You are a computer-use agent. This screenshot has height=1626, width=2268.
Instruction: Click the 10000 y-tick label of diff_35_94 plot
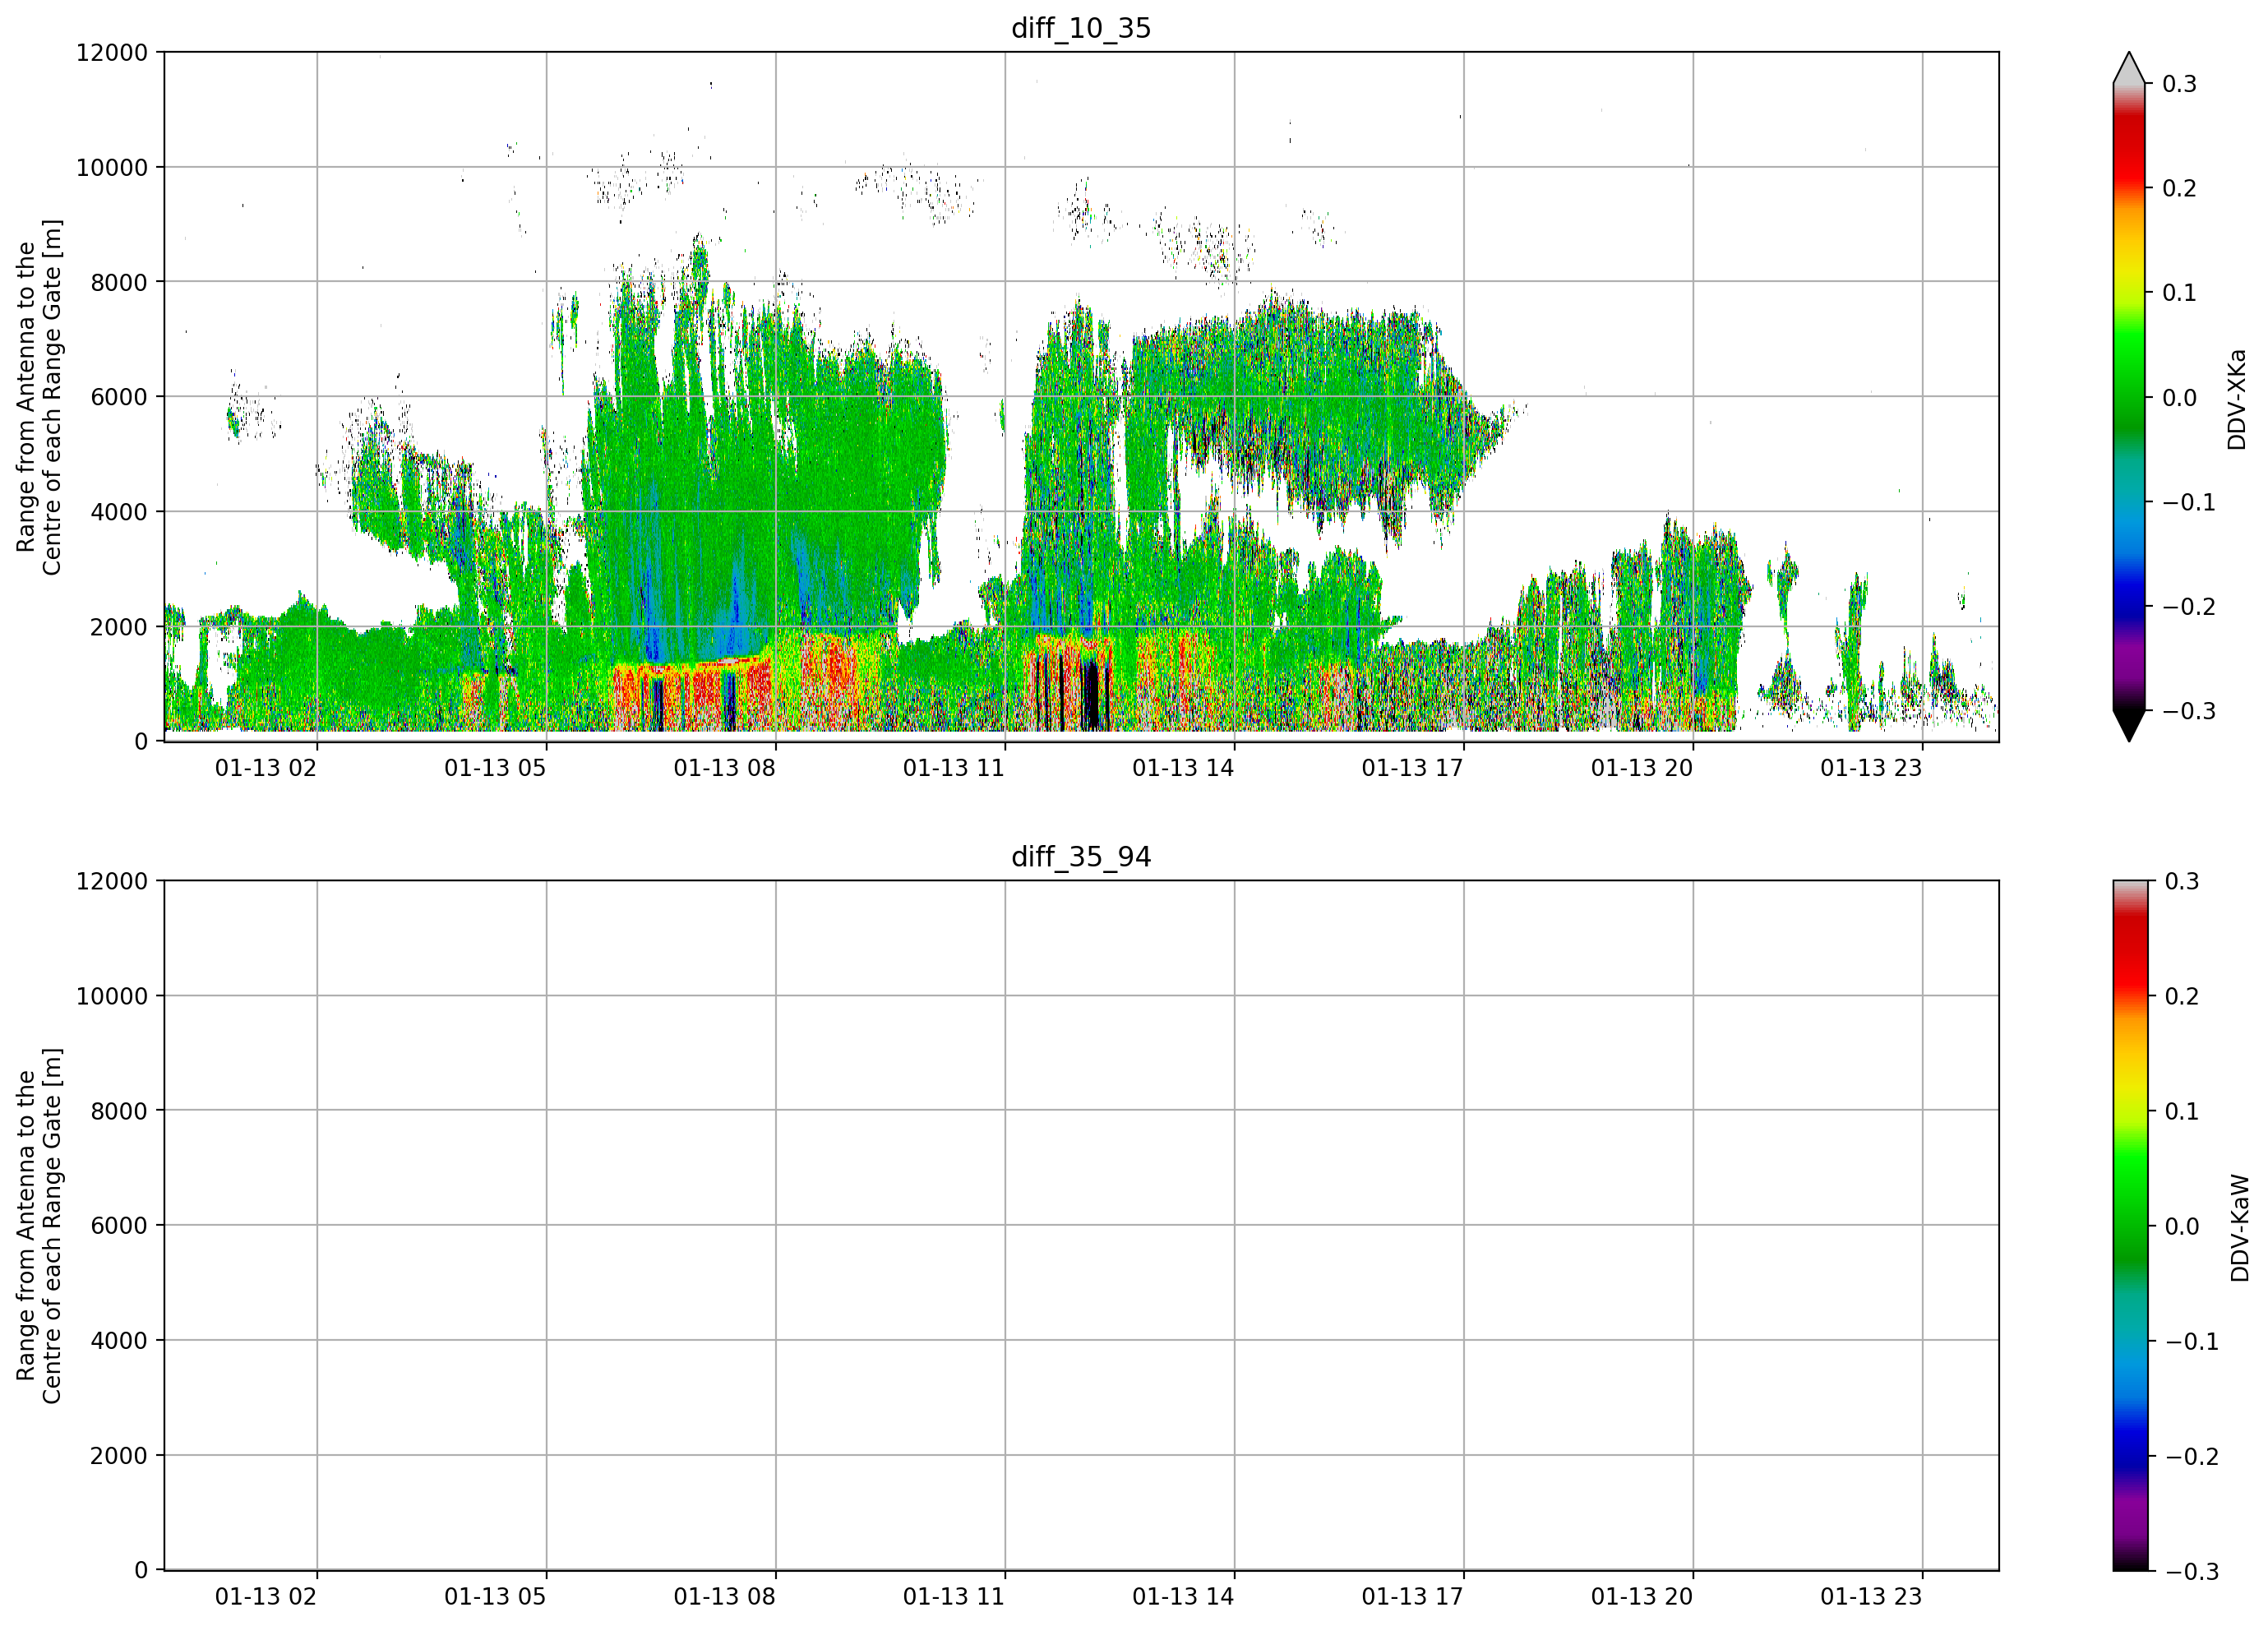[x=112, y=997]
